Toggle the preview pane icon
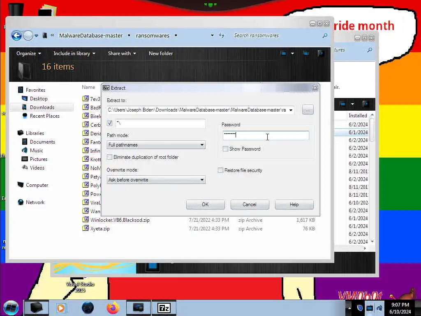This screenshot has width=421, height=316. (306, 53)
